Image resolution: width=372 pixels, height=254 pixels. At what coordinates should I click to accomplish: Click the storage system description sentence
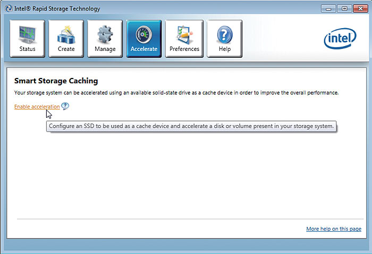click(176, 93)
